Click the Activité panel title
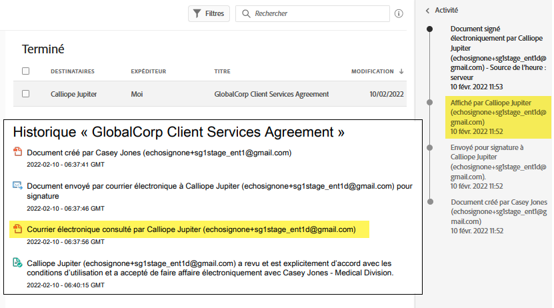This screenshot has height=308, width=554. point(446,11)
